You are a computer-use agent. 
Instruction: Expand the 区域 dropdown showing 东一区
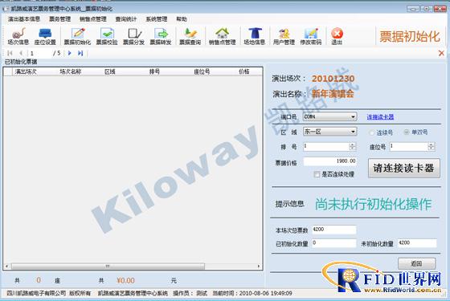tap(353, 132)
